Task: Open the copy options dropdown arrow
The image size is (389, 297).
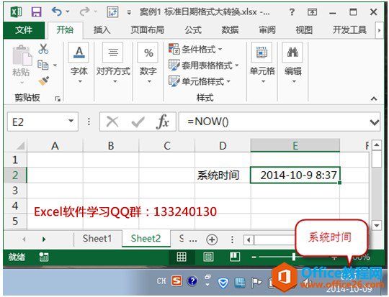Action: (x=55, y=65)
